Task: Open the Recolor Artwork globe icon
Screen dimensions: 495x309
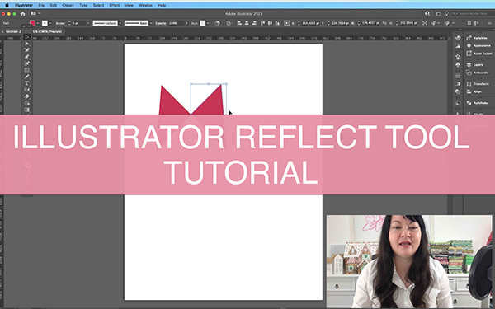Action: [x=217, y=23]
